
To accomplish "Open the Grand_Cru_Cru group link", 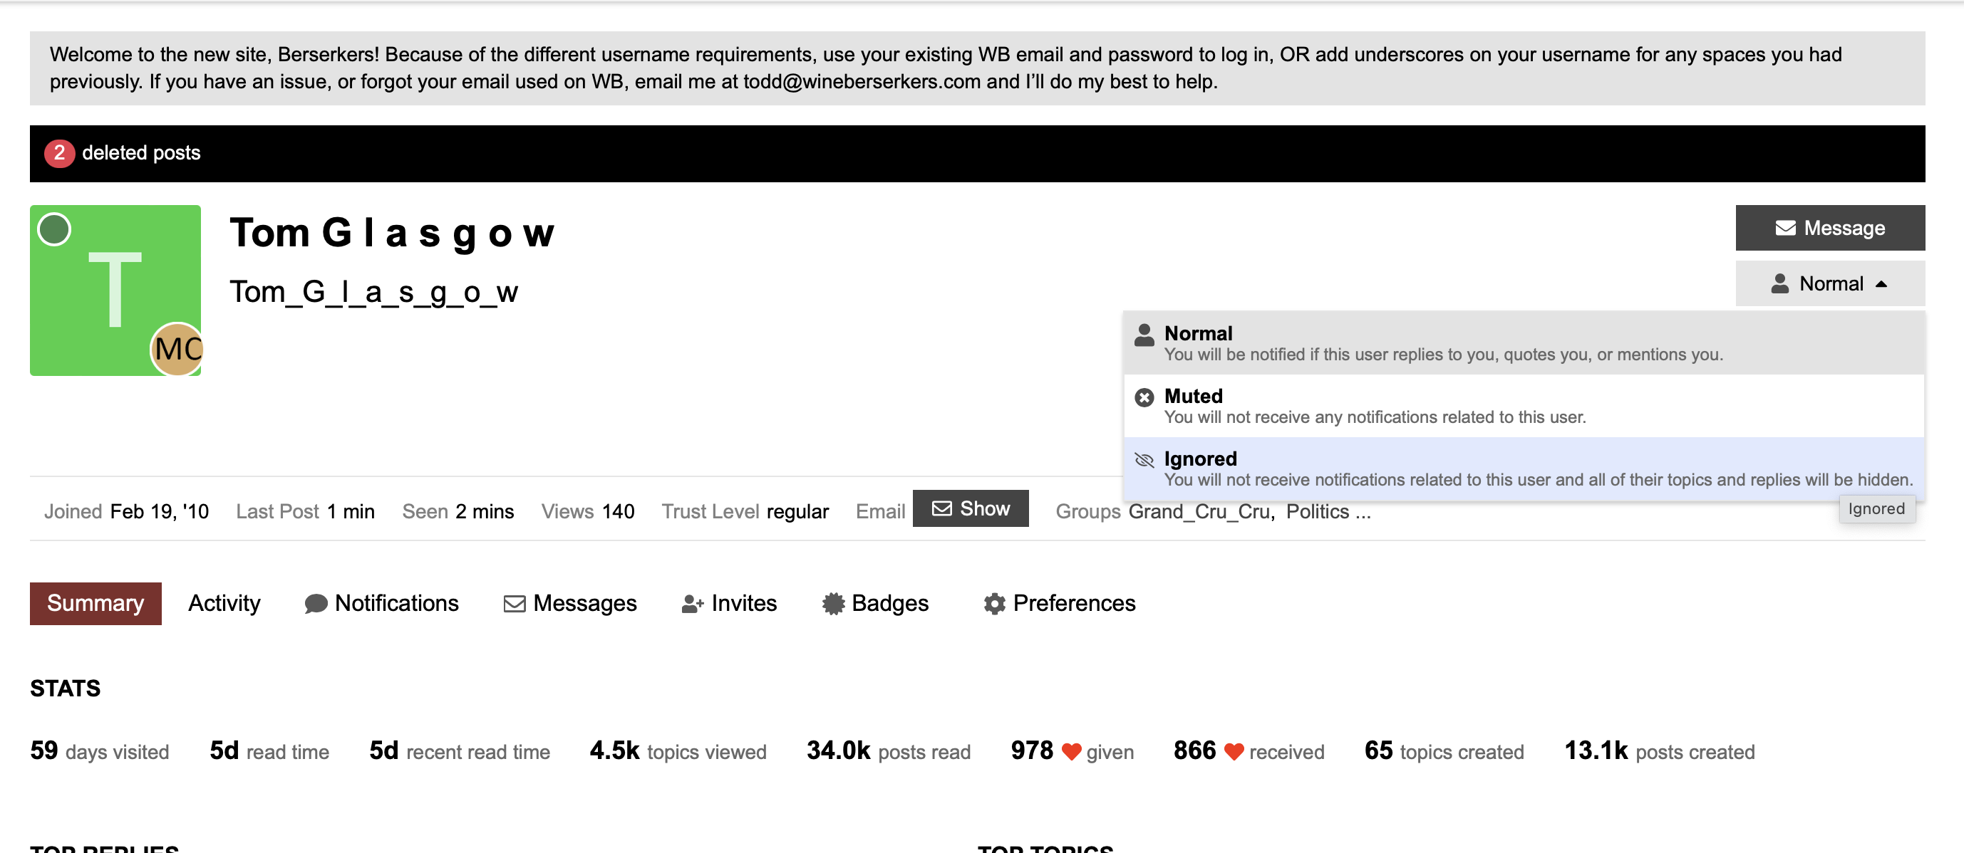I will 1200,512.
